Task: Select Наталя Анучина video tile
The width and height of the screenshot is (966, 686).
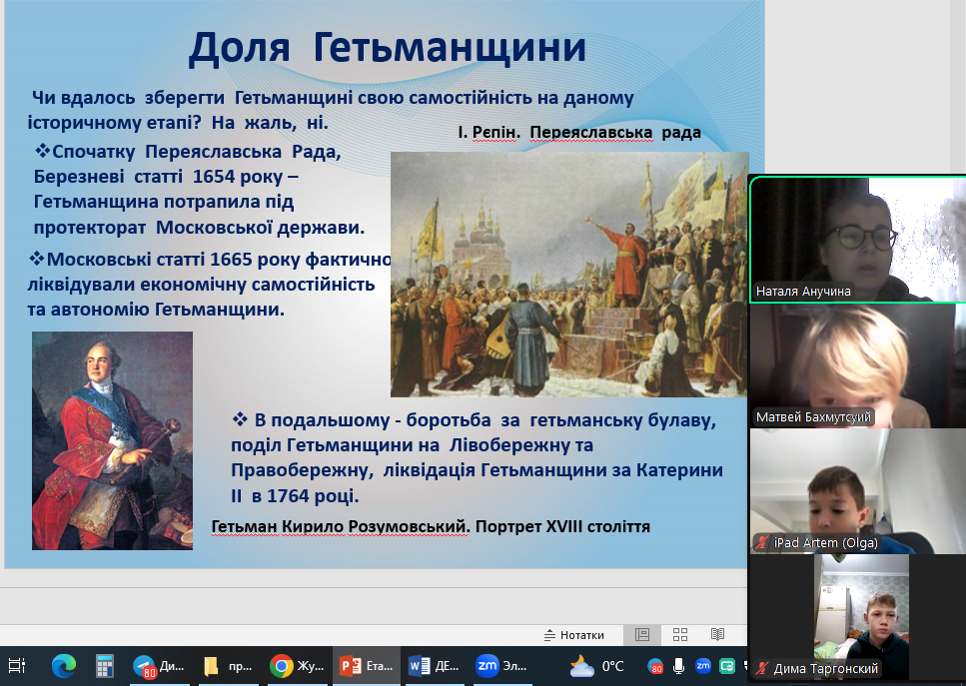Action: 856,240
